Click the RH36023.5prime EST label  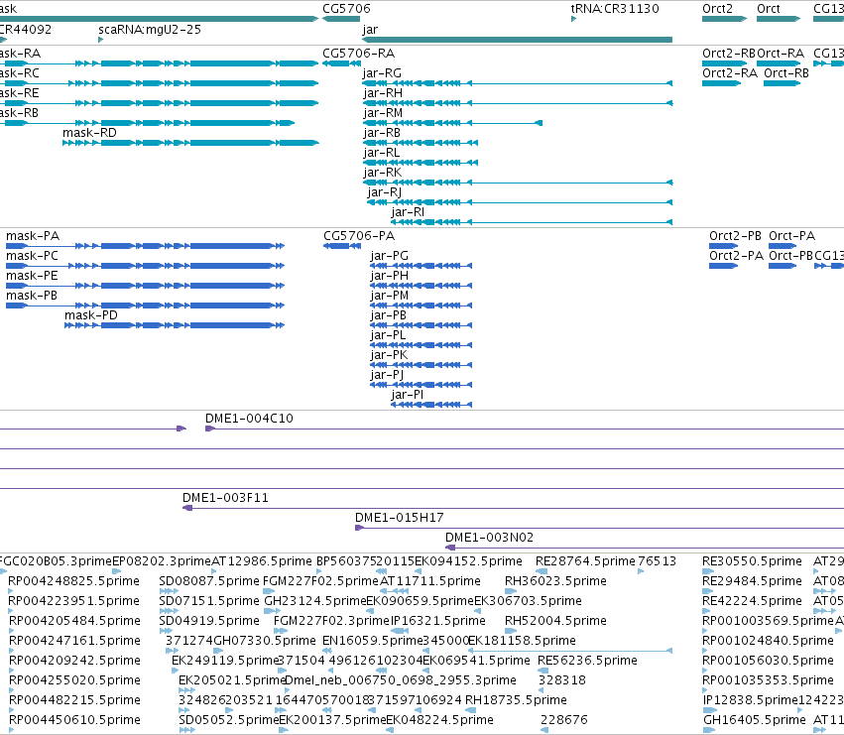tap(555, 581)
